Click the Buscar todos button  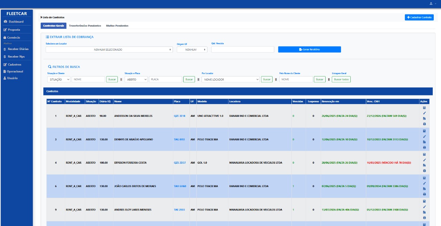pyautogui.click(x=341, y=79)
